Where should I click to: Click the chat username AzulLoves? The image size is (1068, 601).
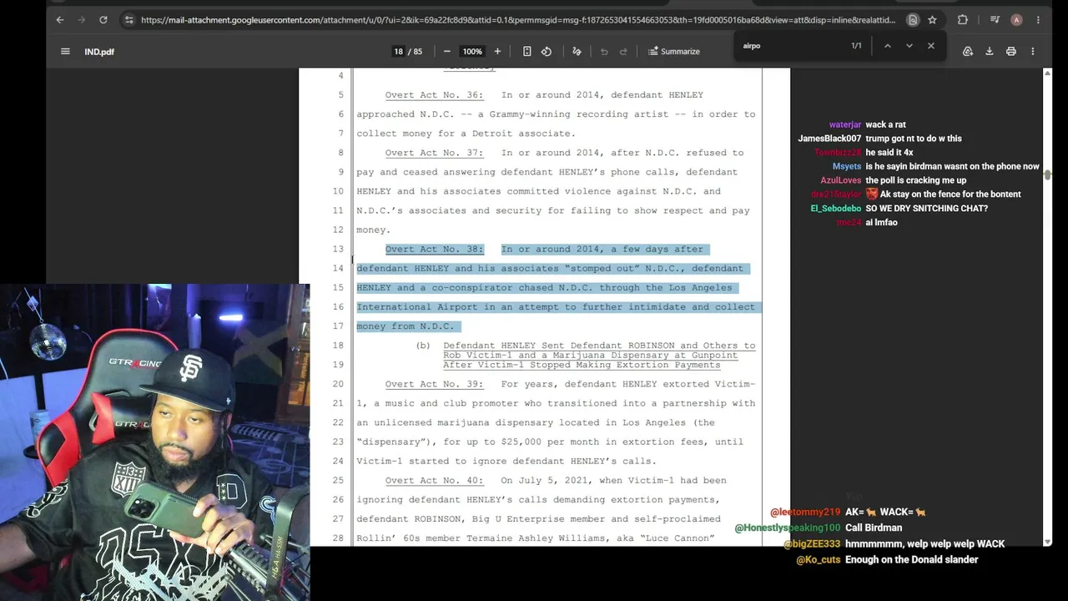click(841, 180)
